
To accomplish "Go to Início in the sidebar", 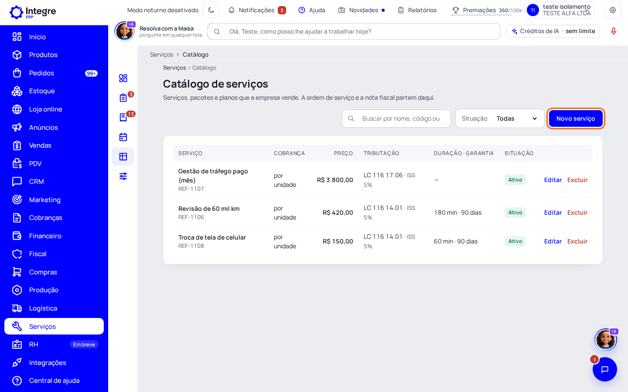I will click(x=54, y=37).
